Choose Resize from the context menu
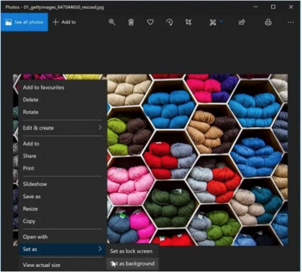The height and width of the screenshot is (273, 302). point(30,209)
